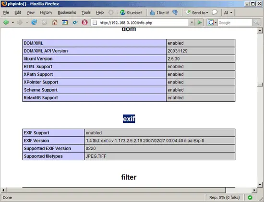The image size is (264, 202).
Task: Open the View menu
Action: click(x=30, y=12)
